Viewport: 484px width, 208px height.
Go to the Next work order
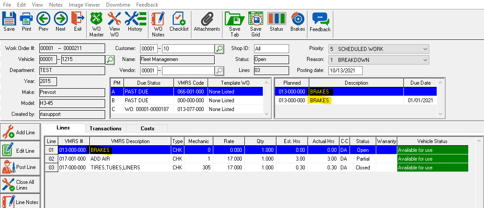pyautogui.click(x=60, y=22)
